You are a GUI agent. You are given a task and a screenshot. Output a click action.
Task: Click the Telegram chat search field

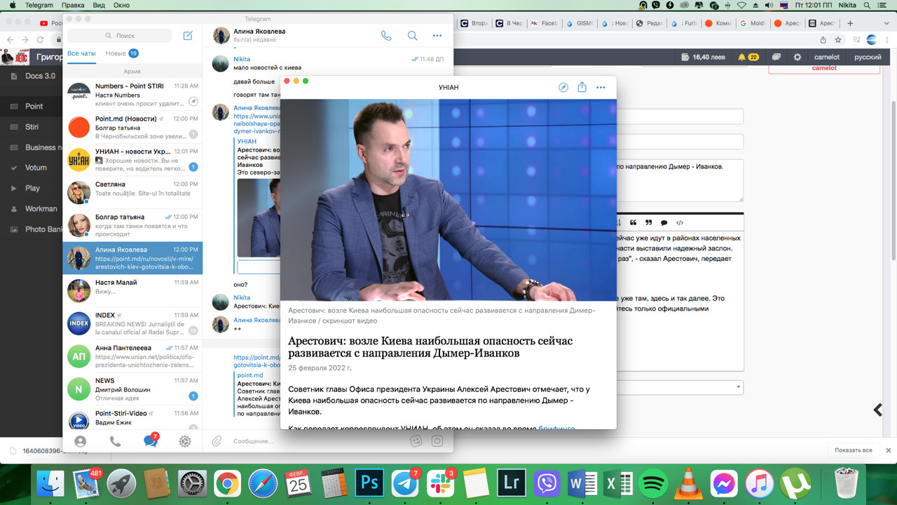pos(120,36)
